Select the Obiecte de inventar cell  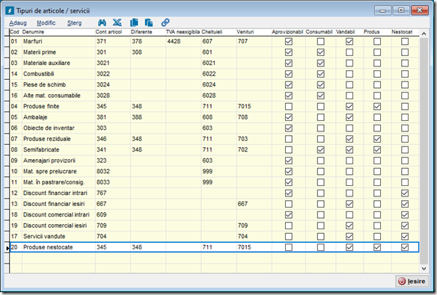[x=58, y=128]
